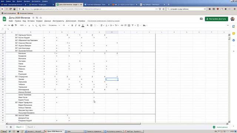Select column H header
Viewport: 237px width, 133px height.
point(112,32)
